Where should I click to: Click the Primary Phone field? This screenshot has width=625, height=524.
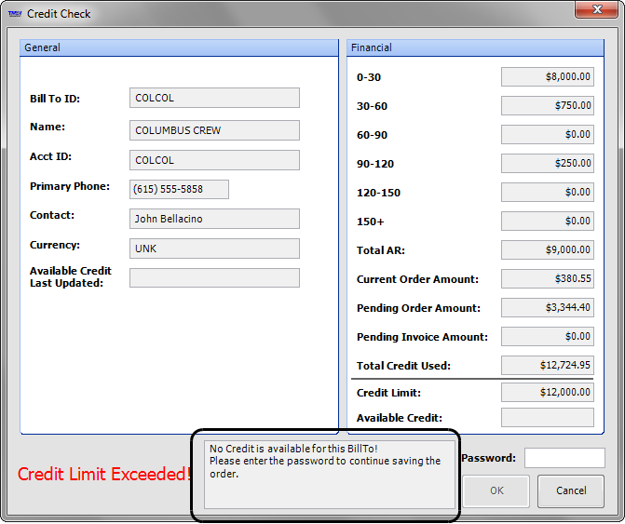[179, 189]
